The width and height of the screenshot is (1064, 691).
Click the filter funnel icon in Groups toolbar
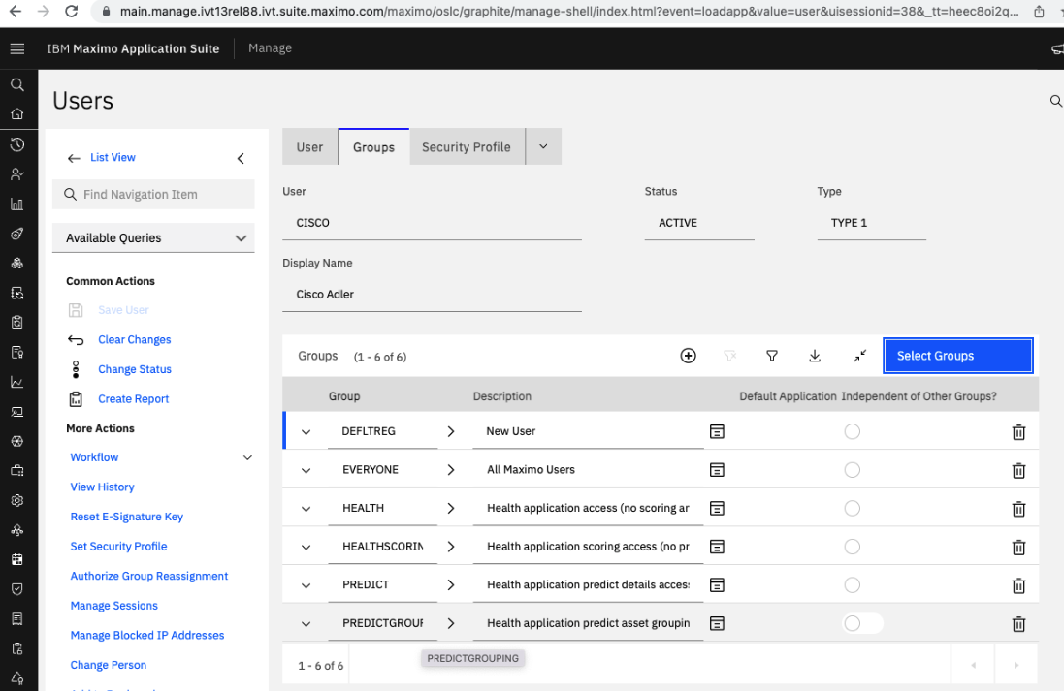771,356
